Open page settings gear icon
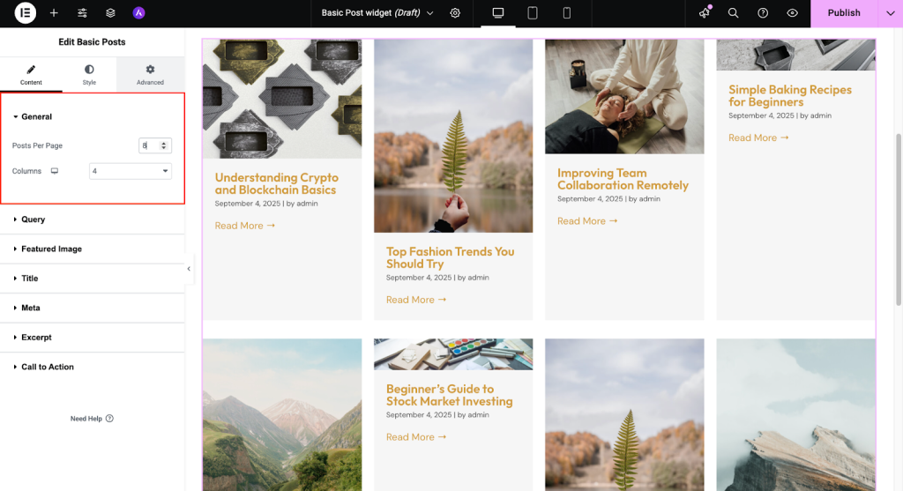The width and height of the screenshot is (903, 491). [x=455, y=13]
